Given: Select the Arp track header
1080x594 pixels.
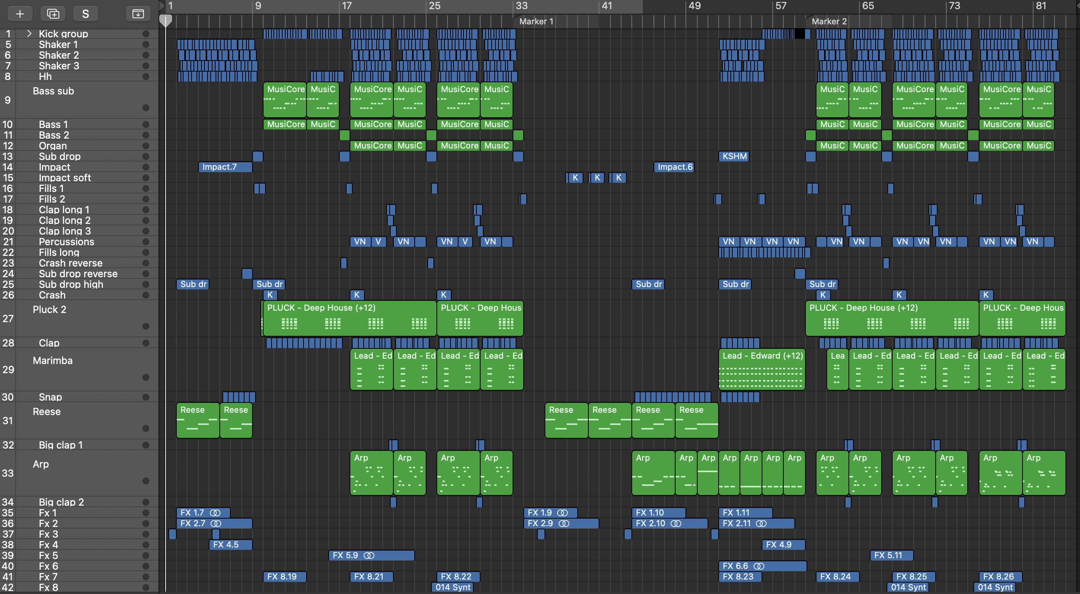Looking at the screenshot, I should [x=80, y=473].
